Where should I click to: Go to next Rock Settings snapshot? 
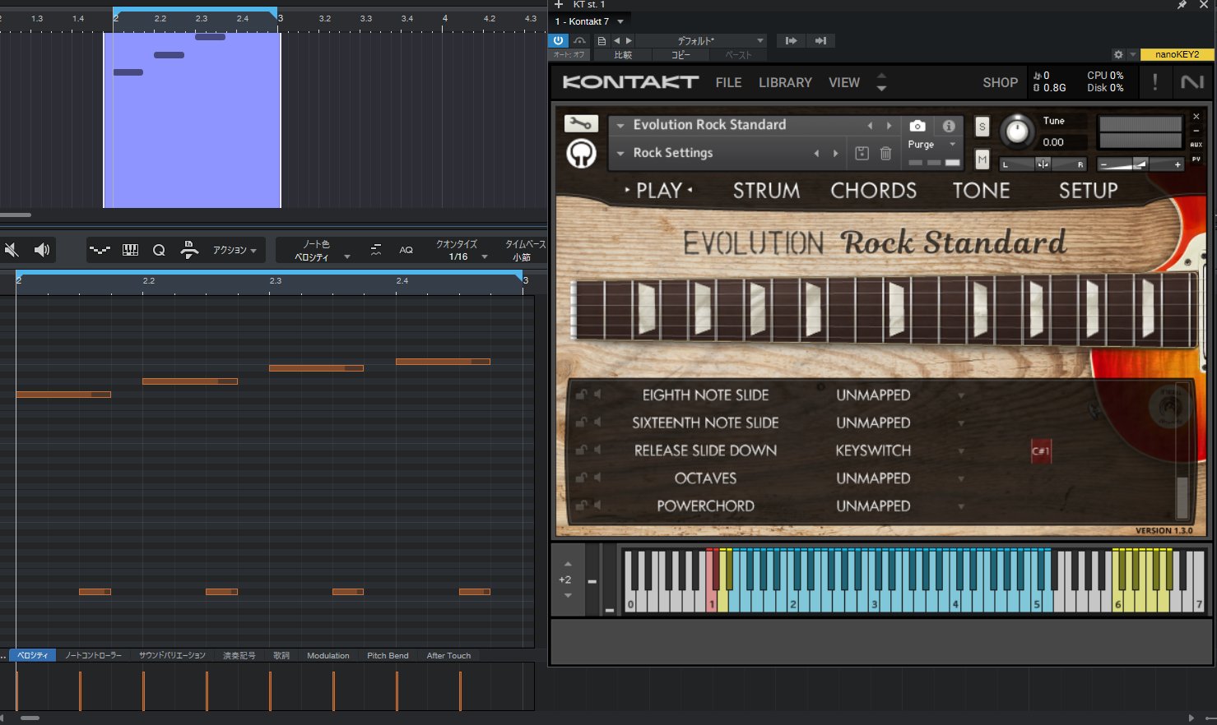pos(835,153)
